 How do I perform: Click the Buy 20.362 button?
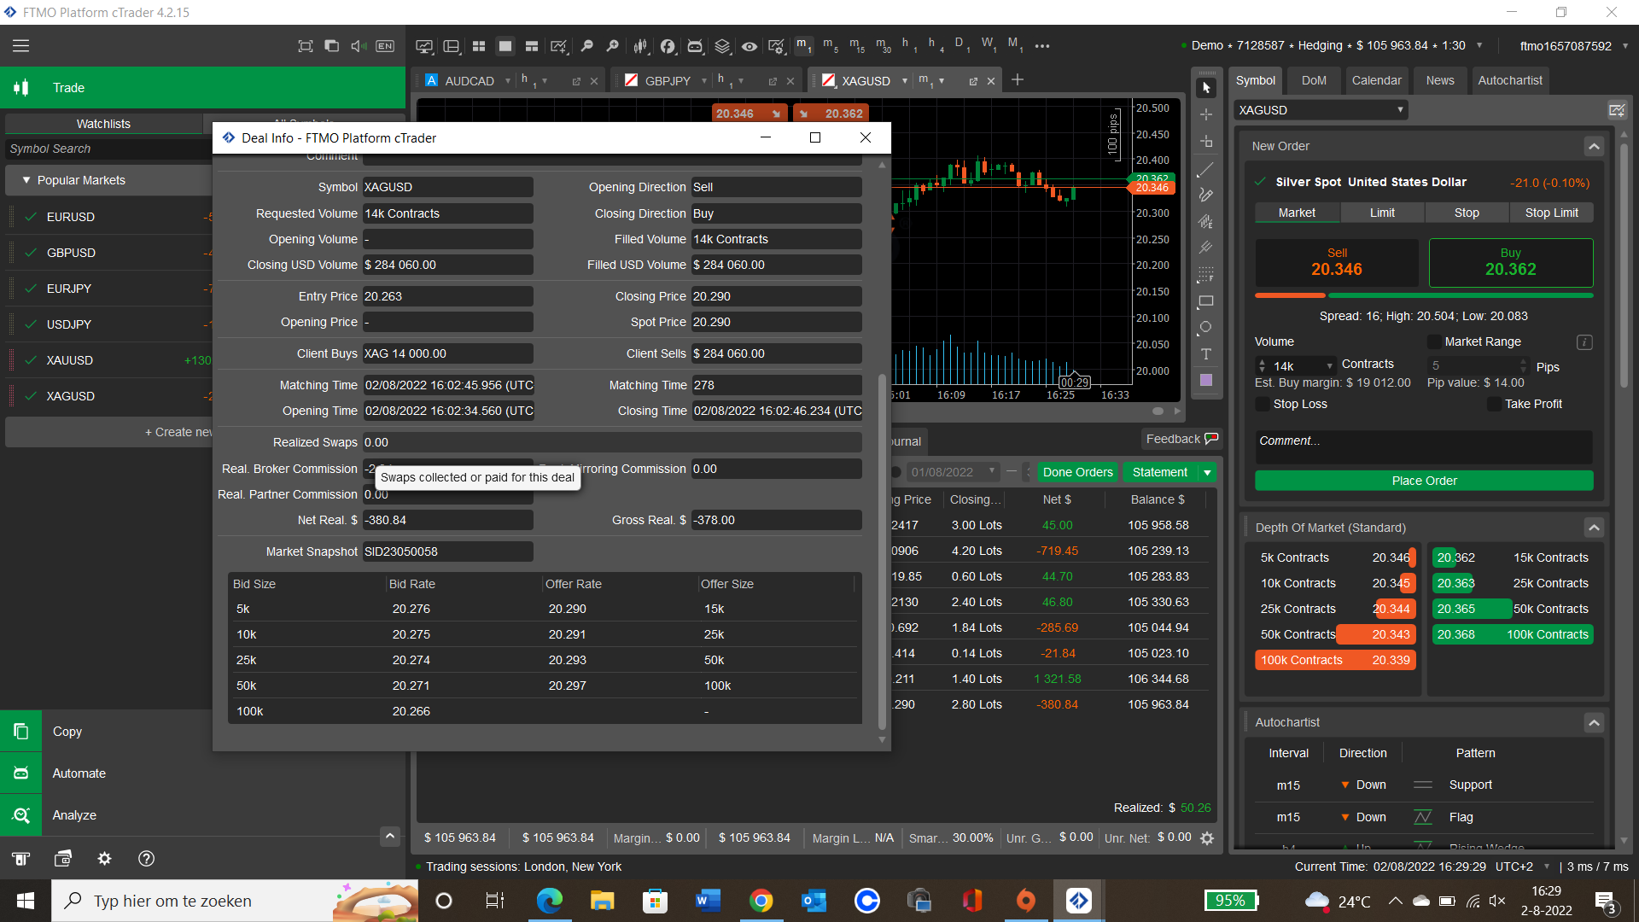(1510, 263)
